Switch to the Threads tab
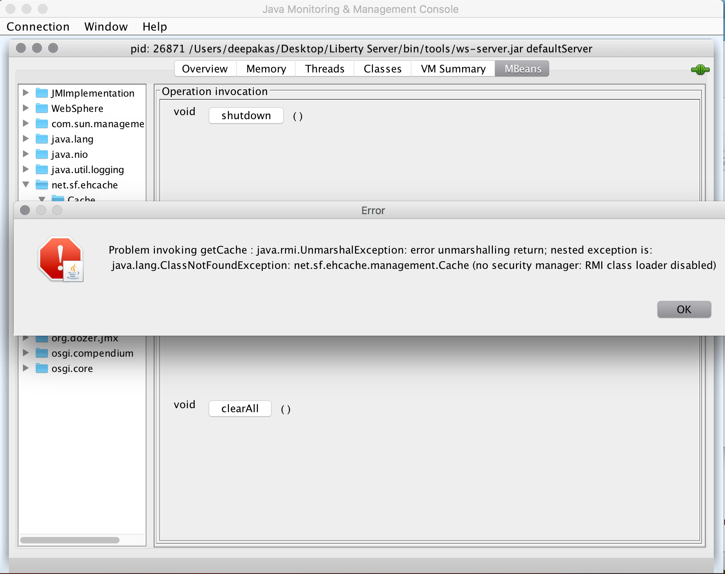 pos(324,68)
